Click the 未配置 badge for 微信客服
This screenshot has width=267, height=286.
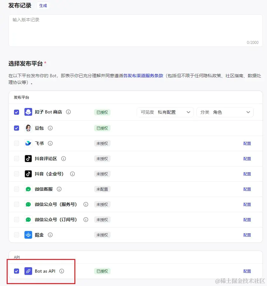coord(102,189)
